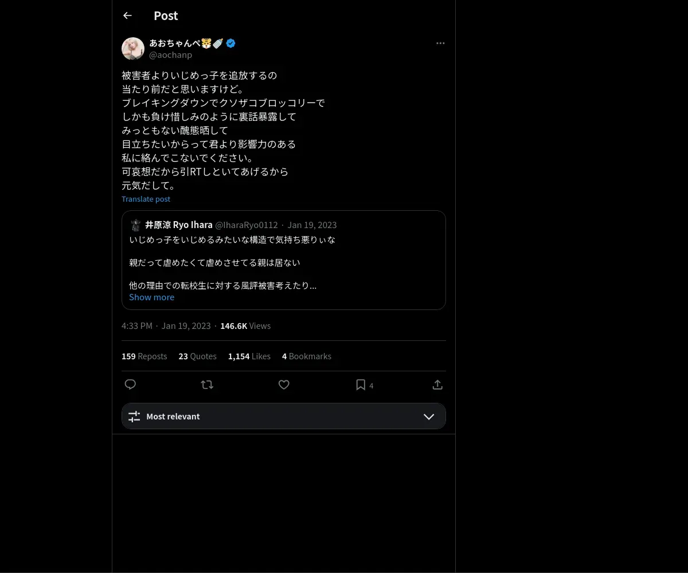
Task: Open the filter sliders icon for replies
Action: coord(134,417)
